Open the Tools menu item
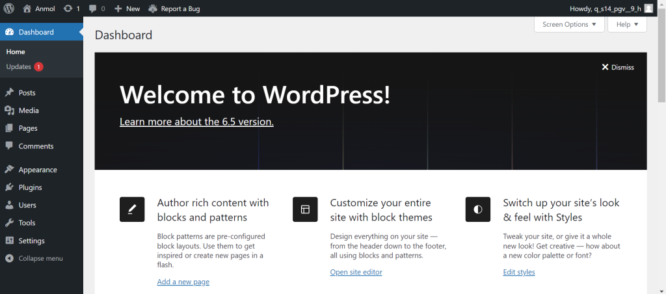666x294 pixels. (x=42, y=222)
